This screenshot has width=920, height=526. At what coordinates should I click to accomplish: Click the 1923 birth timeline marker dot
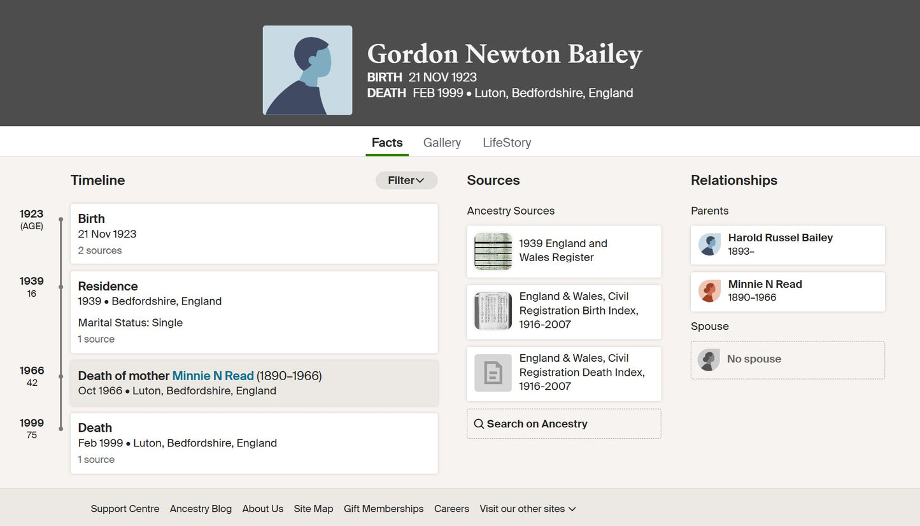tap(61, 220)
